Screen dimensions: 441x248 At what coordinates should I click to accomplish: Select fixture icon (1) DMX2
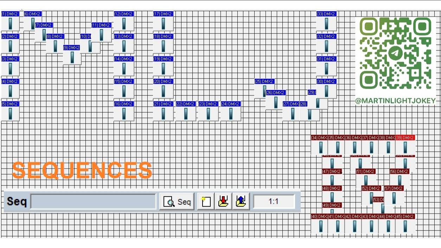10,21
